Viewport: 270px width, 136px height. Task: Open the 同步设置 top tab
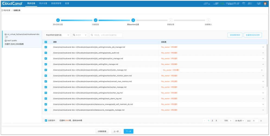pyautogui.click(x=43, y=3)
